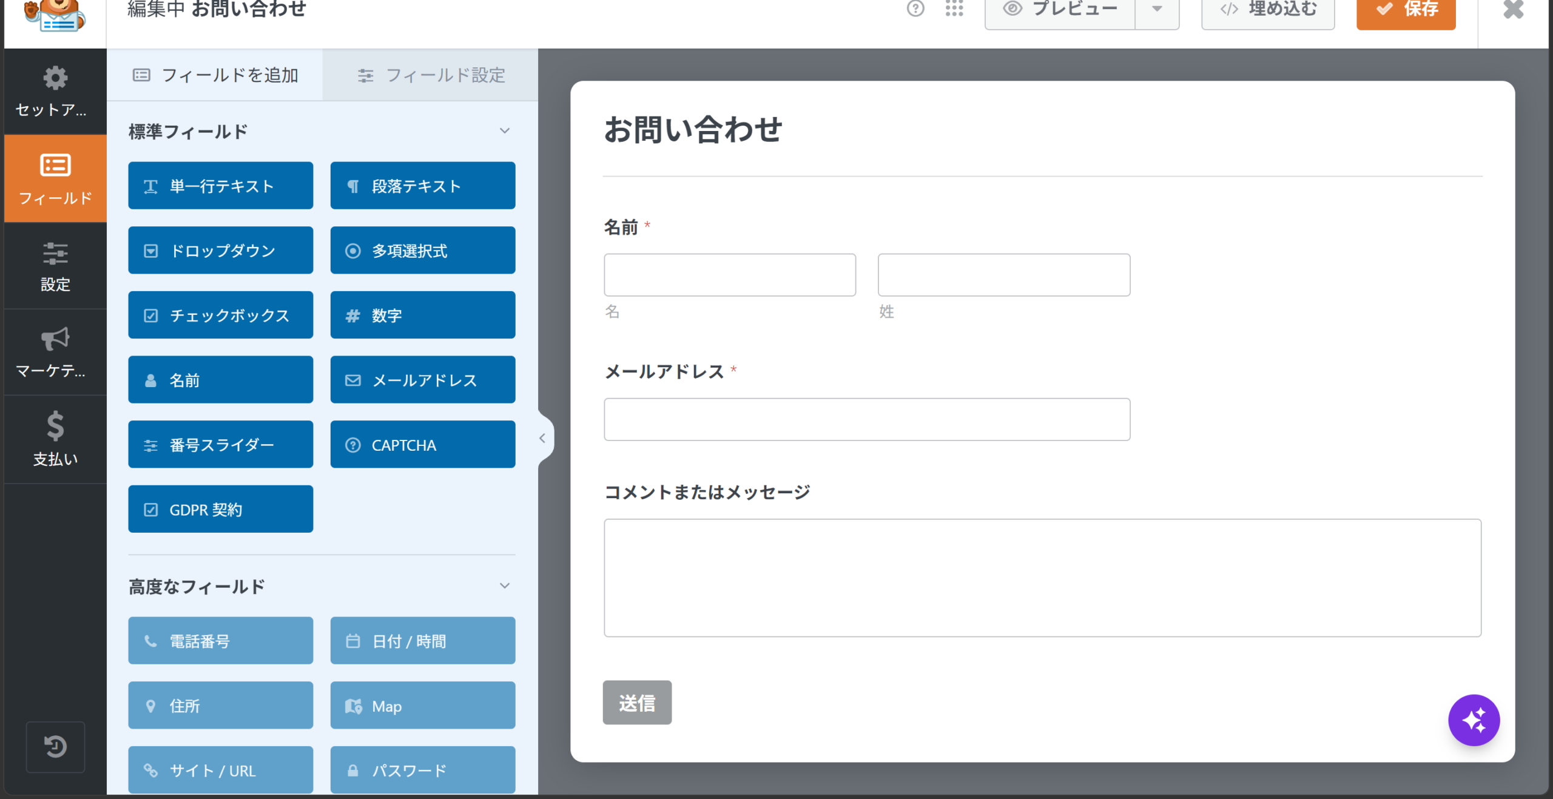Image resolution: width=1553 pixels, height=799 pixels.
Task: Click the last name input labeled 姓
Action: click(x=1004, y=275)
